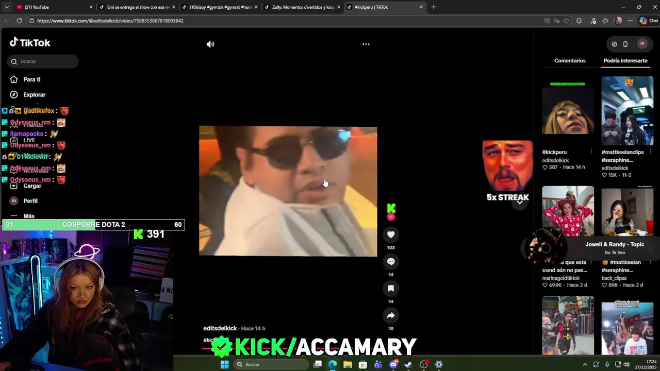Open #mattkeelanclips #seraphine recommended video thumbnail
This screenshot has height=371, width=660.
point(627,111)
